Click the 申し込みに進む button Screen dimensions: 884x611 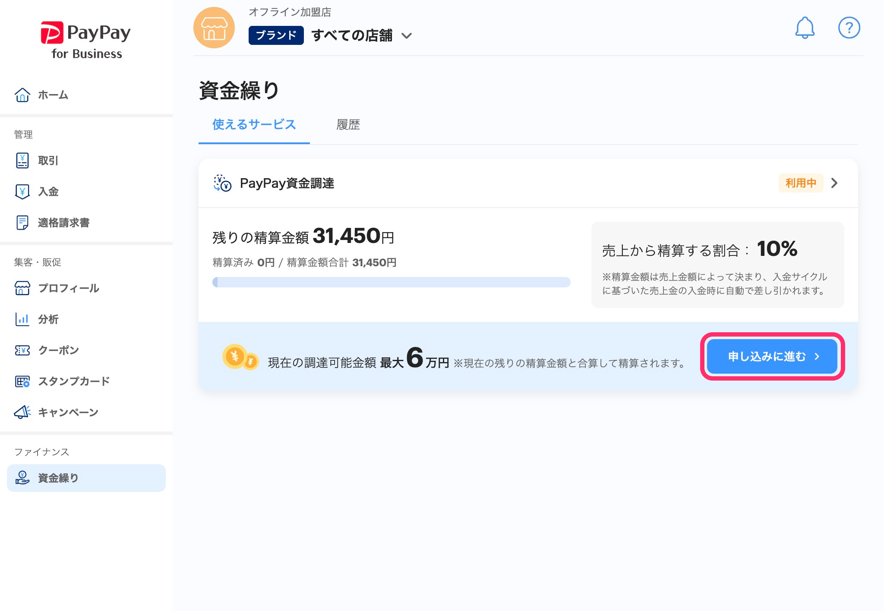[772, 356]
